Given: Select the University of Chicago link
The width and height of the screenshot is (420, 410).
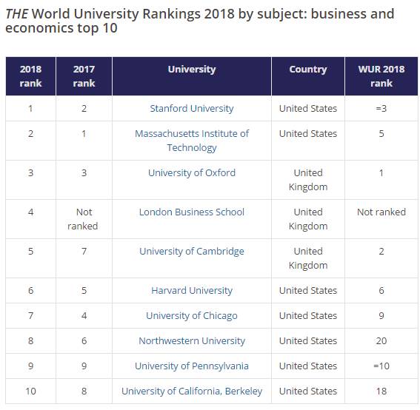Looking at the screenshot, I should [192, 316].
